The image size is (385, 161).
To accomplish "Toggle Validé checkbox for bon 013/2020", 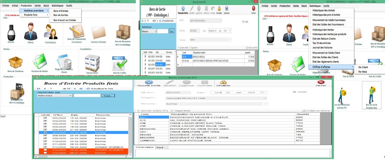I will point(45,150).
